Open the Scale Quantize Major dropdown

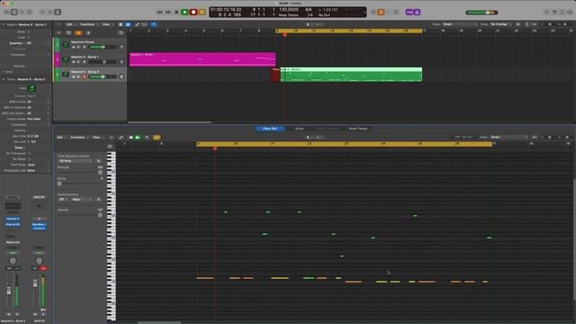point(82,199)
